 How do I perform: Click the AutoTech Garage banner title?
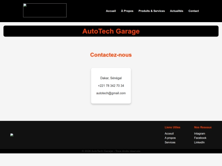(x=111, y=31)
